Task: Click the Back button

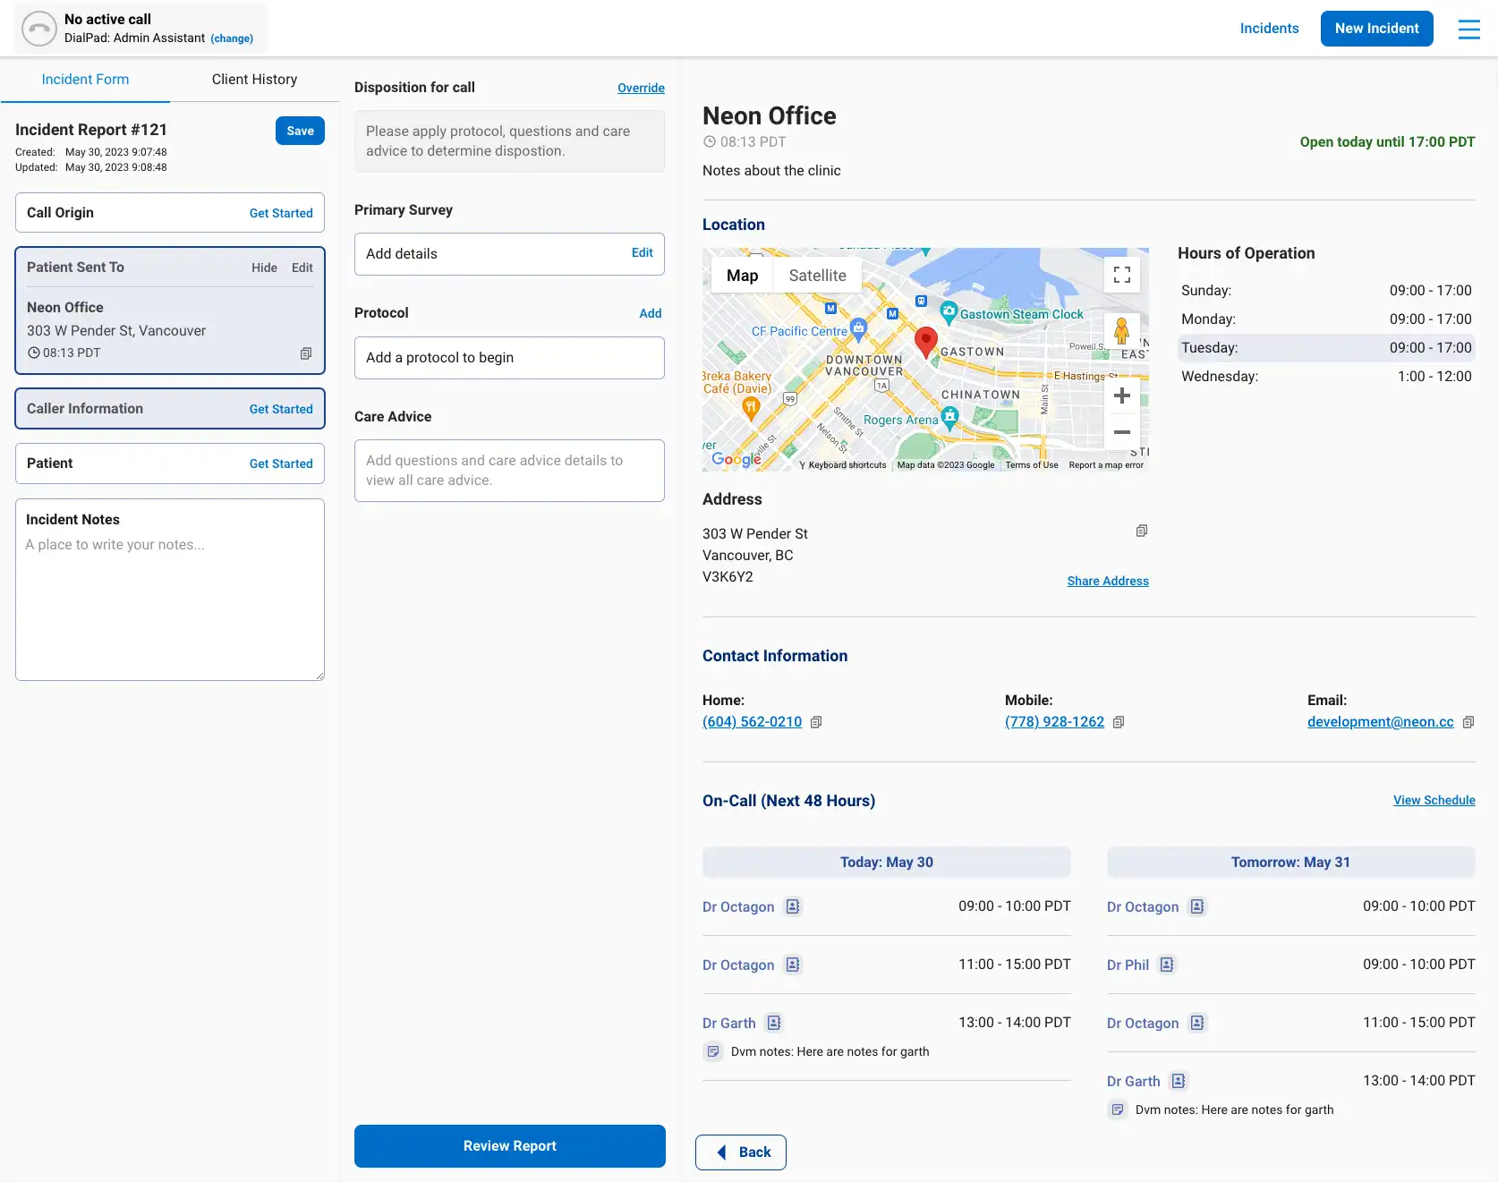Action: point(741,1152)
